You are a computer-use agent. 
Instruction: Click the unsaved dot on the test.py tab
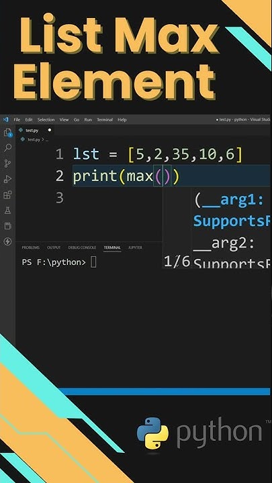(49, 130)
